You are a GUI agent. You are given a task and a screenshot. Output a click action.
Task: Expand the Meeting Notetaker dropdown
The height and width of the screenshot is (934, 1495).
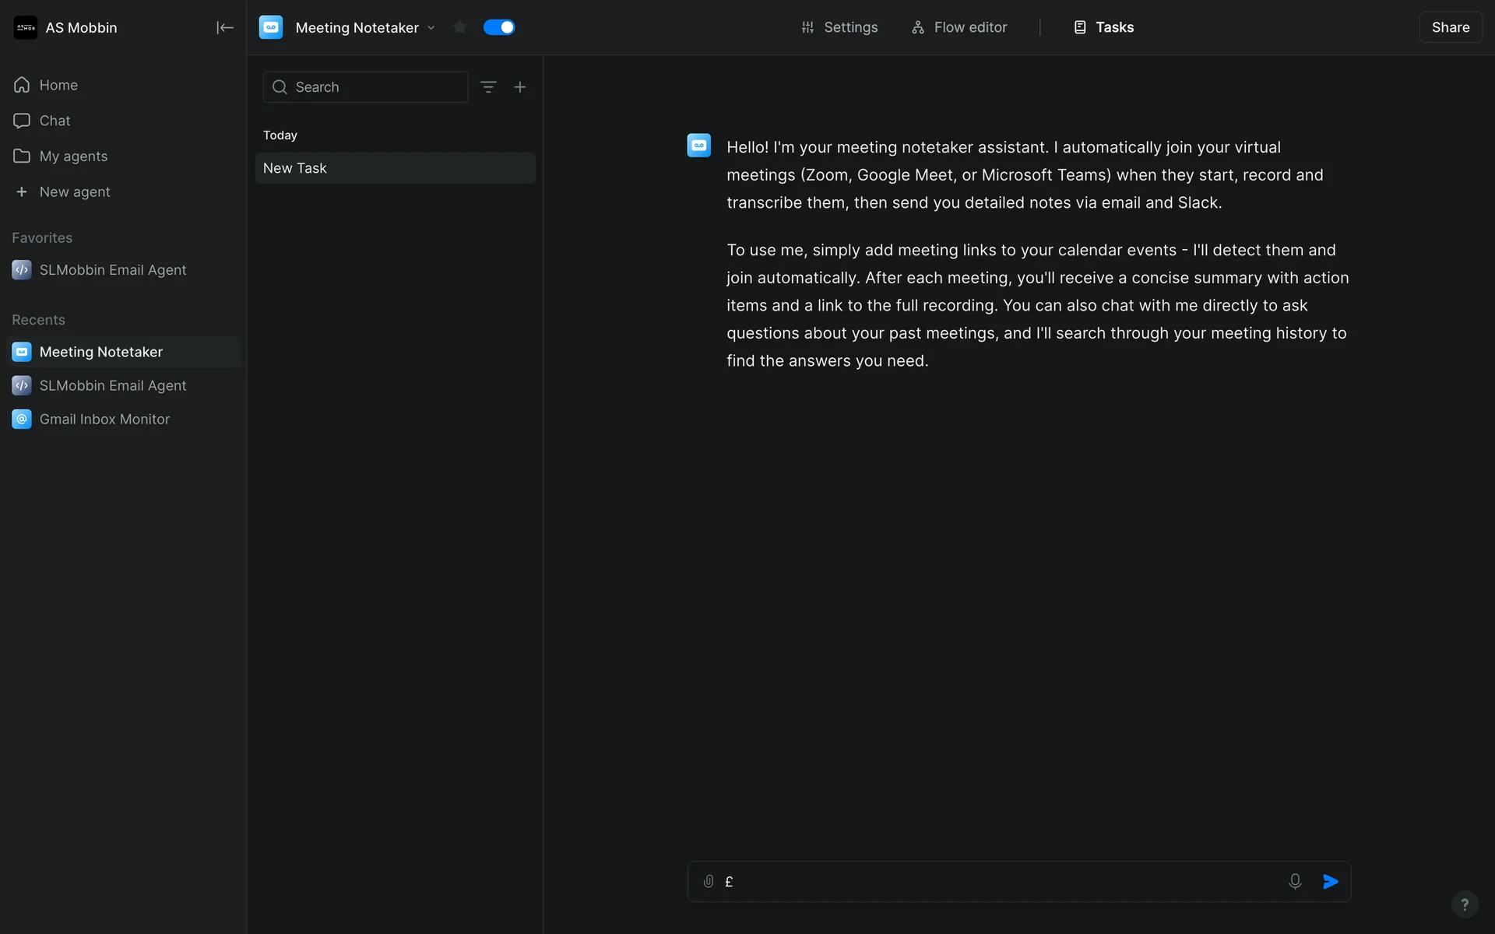tap(431, 28)
